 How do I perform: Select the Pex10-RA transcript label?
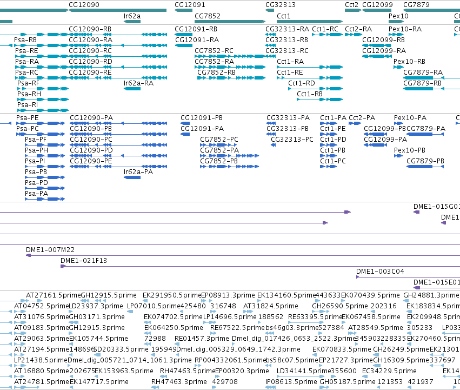pyautogui.click(x=405, y=29)
